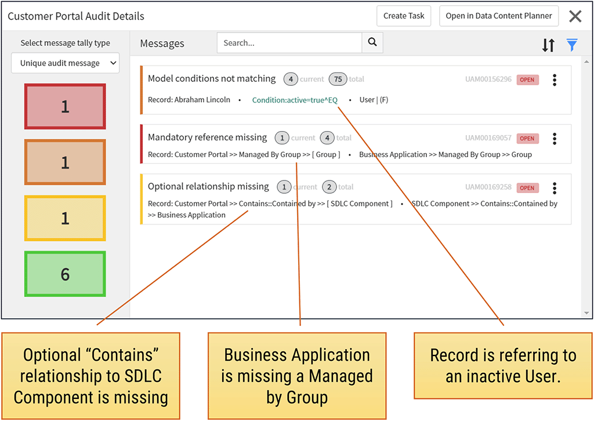This screenshot has width=594, height=421.
Task: Select the yellow tally tile showing 1
Action: tap(65, 218)
